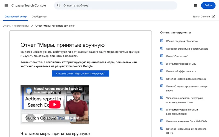Viewport: 219px width, 137px height.
Task: Open Обзорная страница в Search Console article
Action: [187, 49]
